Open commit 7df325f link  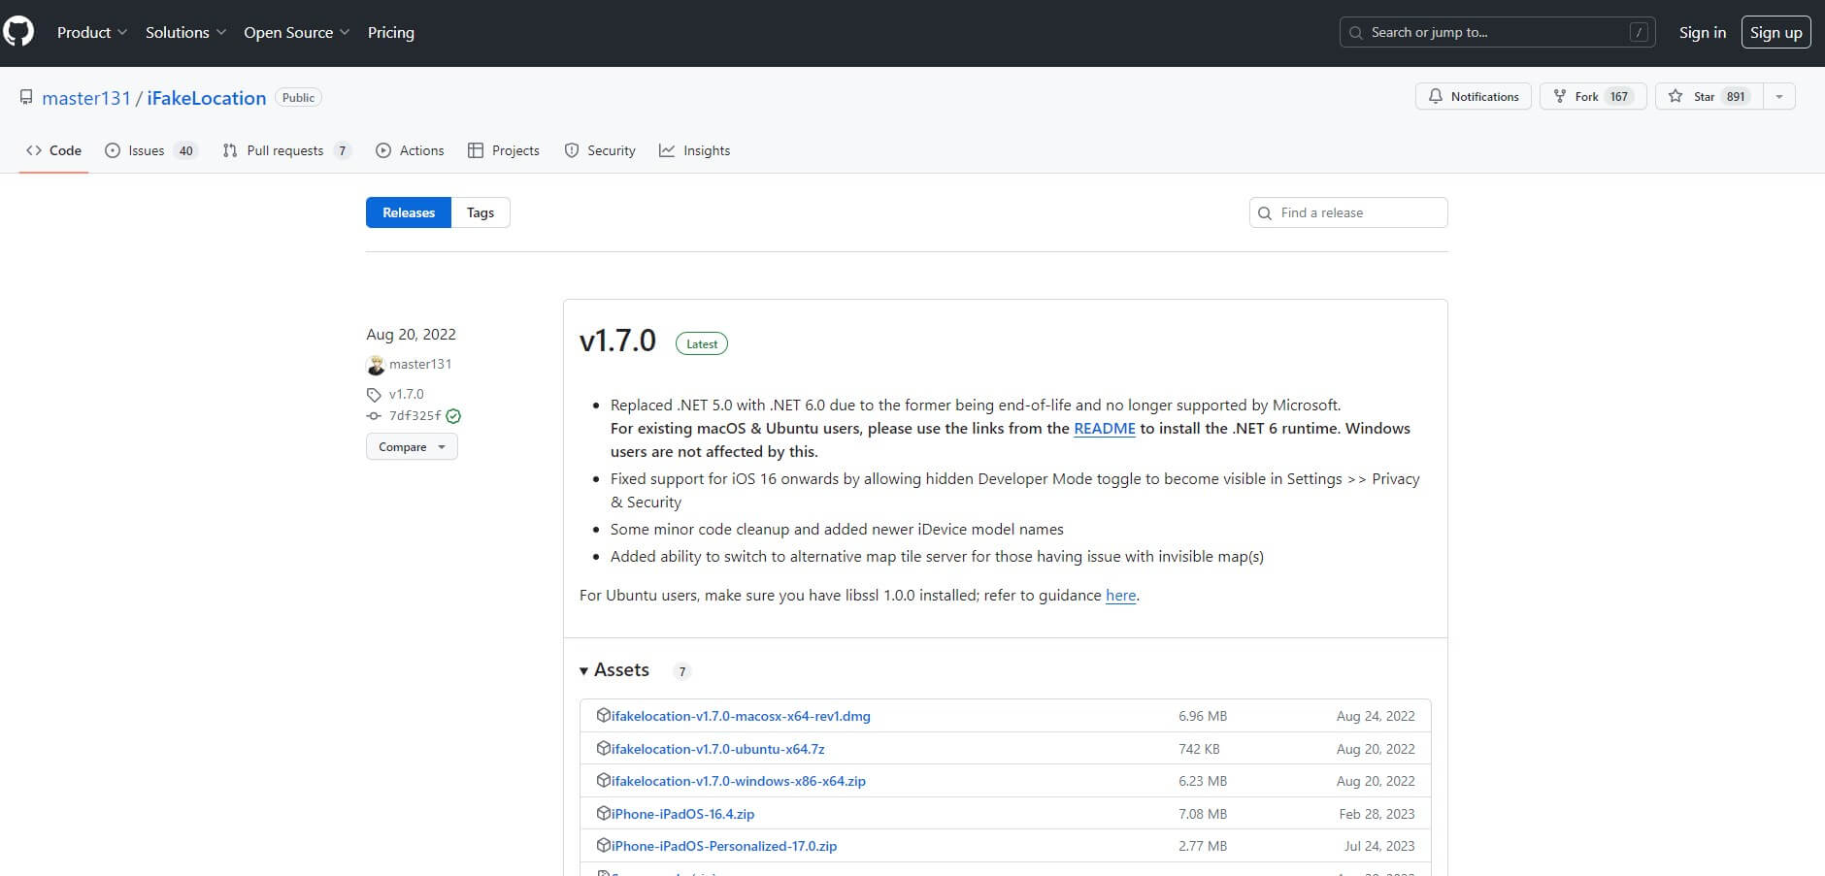click(x=415, y=415)
